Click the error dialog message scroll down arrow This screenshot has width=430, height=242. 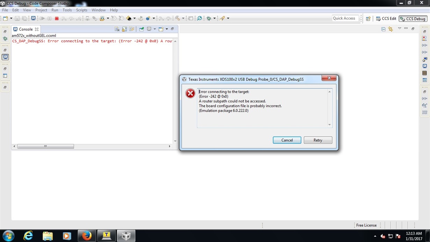point(329,125)
